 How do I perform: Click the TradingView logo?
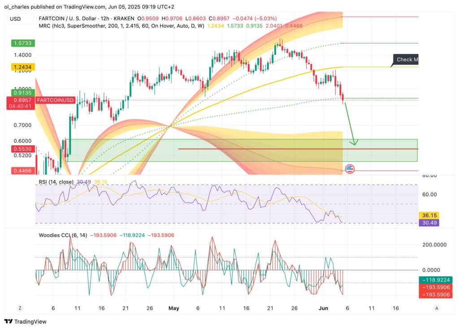(26, 321)
